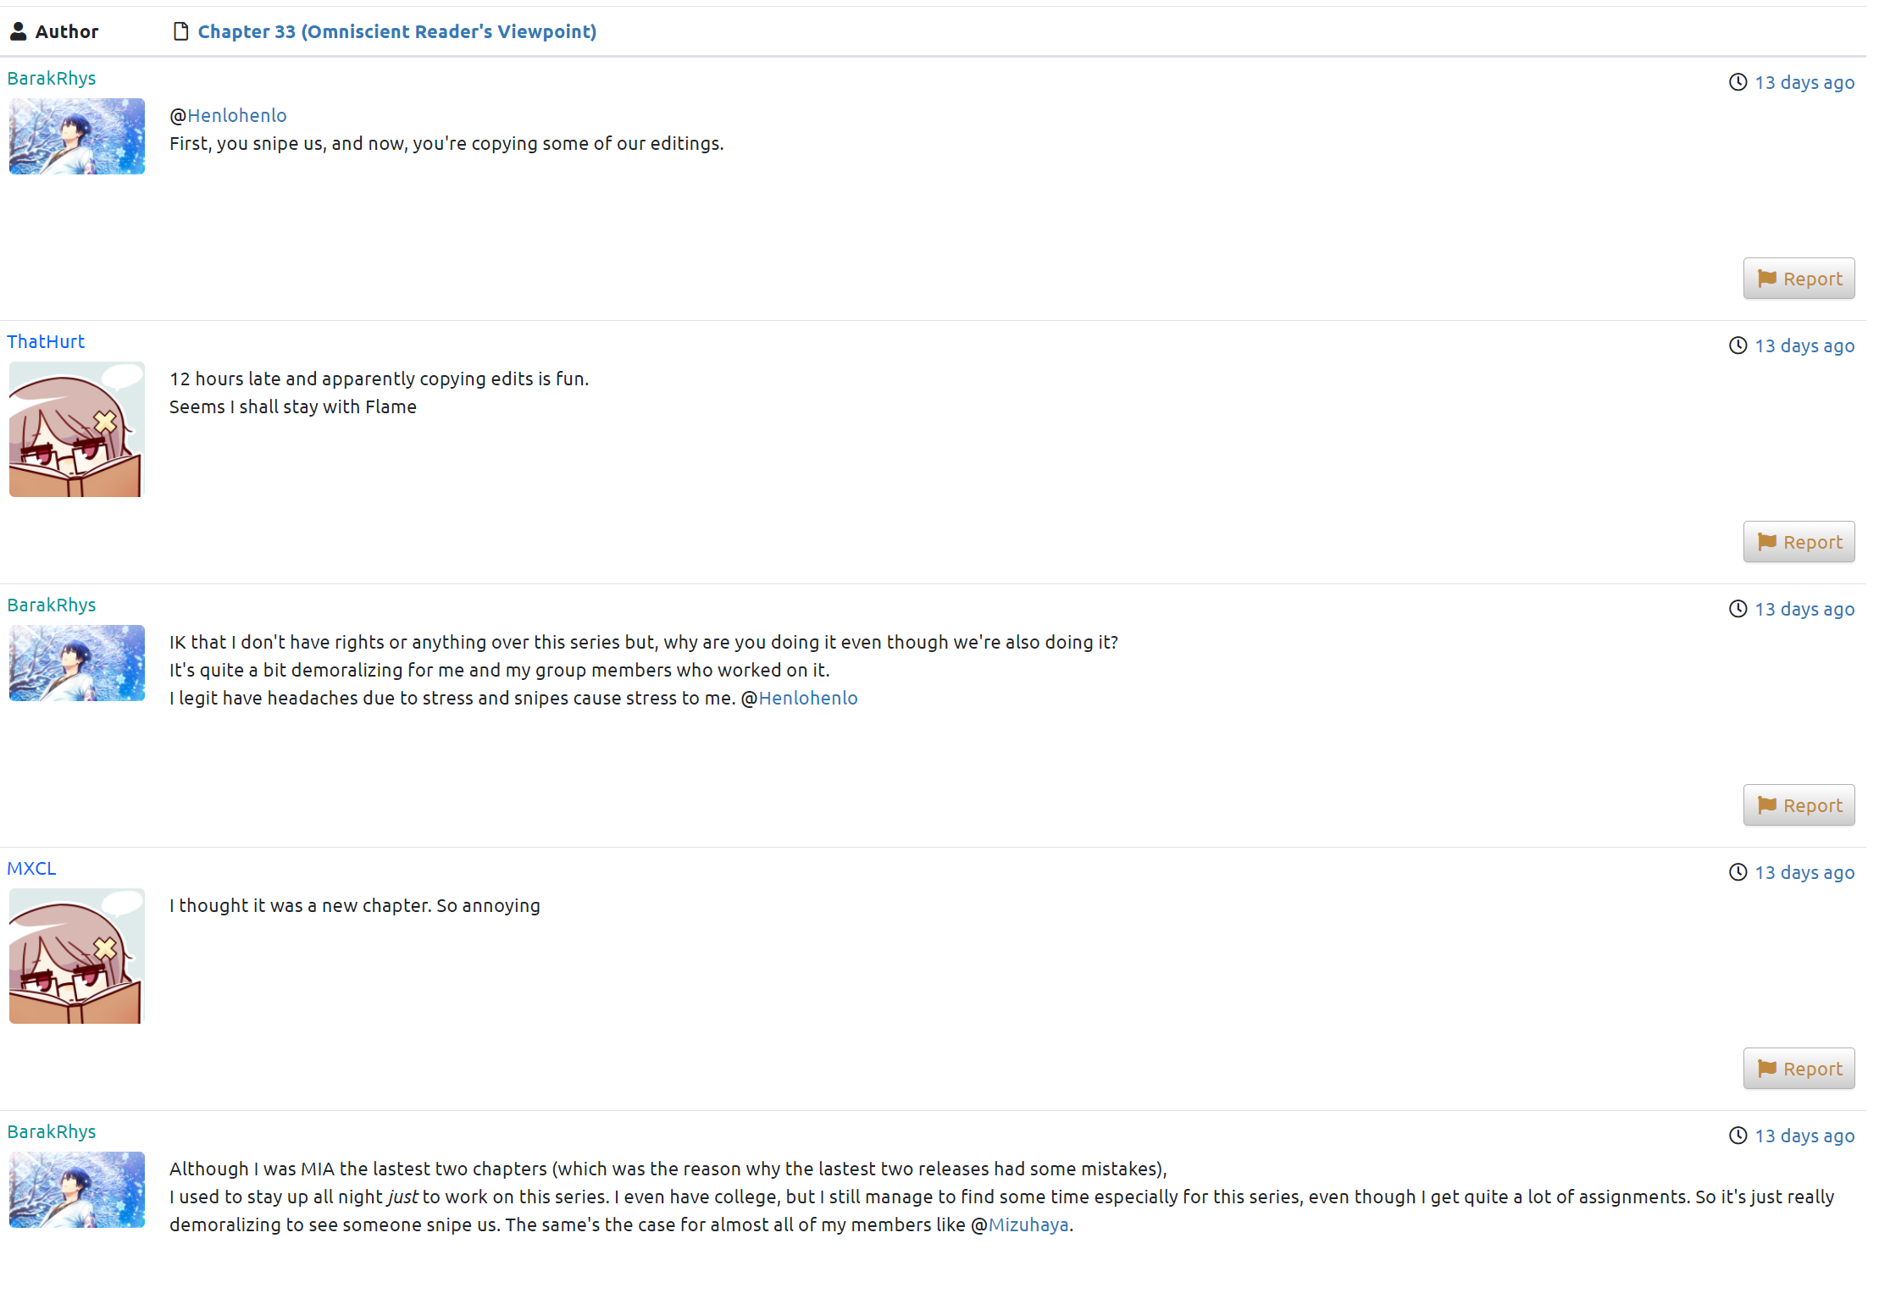This screenshot has width=1879, height=1310.
Task: Report ThatHurt's comment
Action: pyautogui.click(x=1799, y=542)
